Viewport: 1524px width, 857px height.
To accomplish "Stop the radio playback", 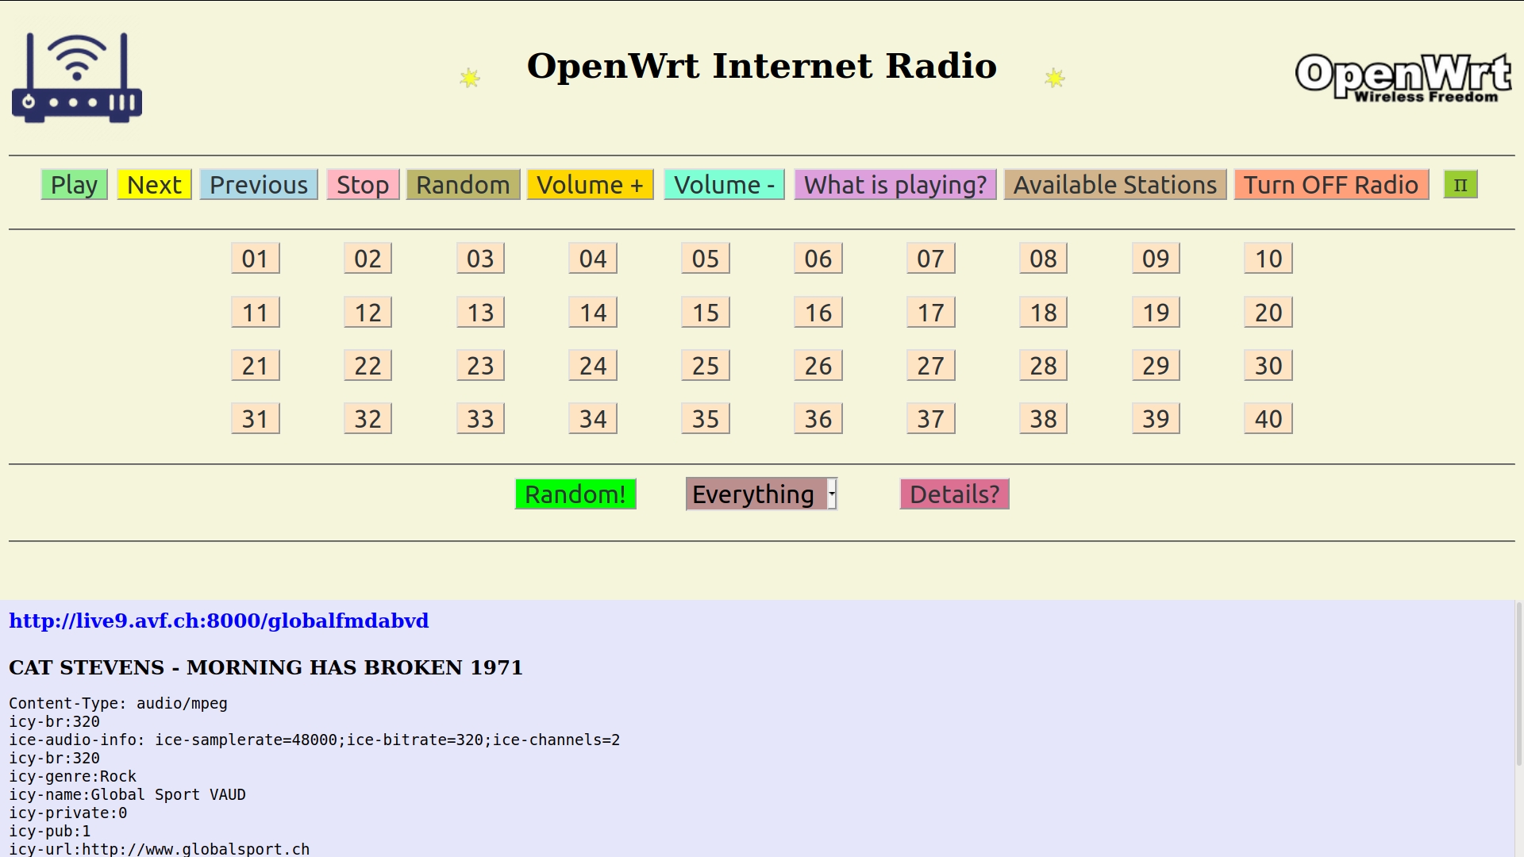I will (x=362, y=185).
